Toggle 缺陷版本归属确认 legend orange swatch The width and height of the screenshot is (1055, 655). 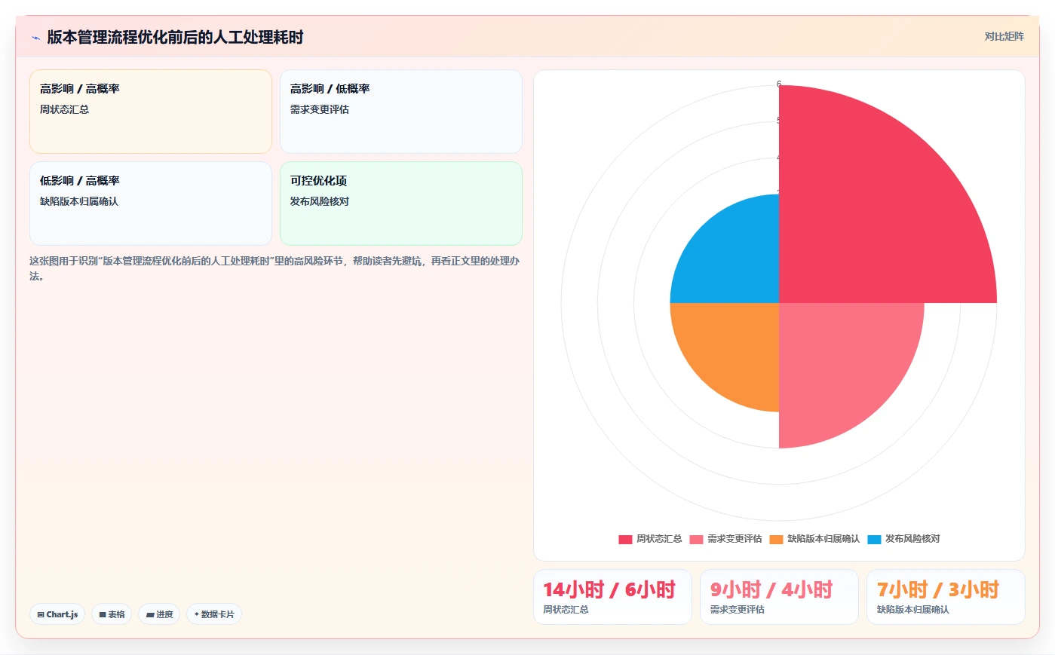pos(776,539)
